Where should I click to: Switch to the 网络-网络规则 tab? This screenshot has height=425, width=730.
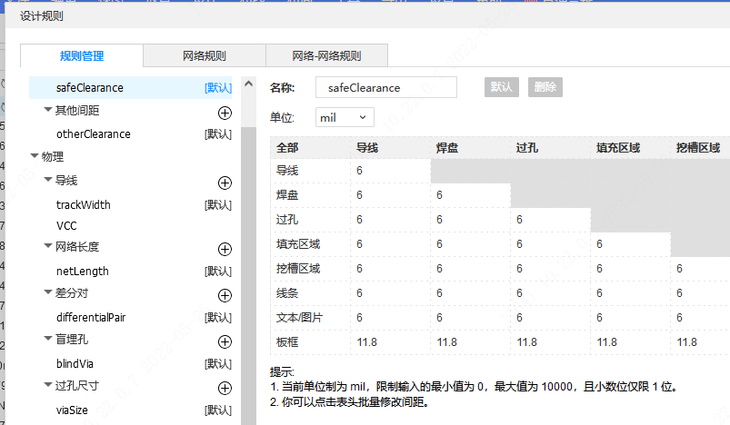(325, 56)
